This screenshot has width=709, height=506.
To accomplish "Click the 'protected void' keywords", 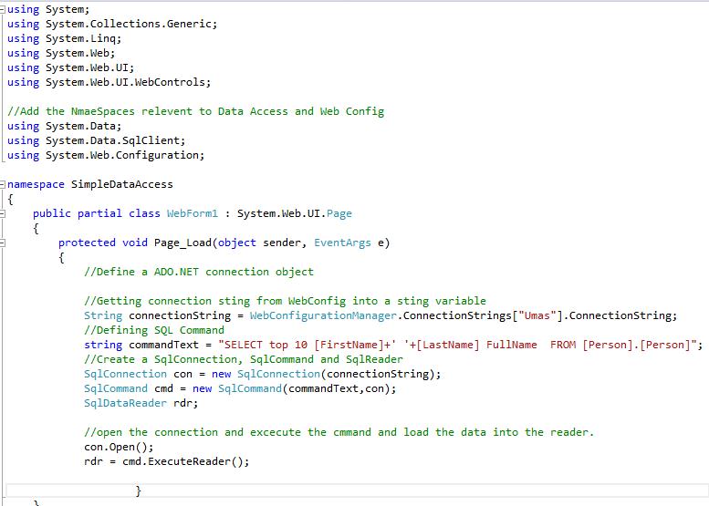I will tap(102, 243).
